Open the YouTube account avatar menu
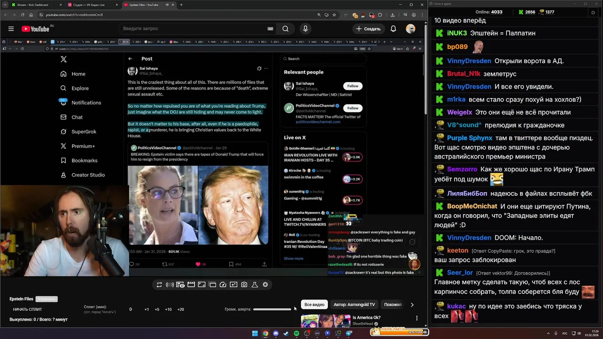 411,29
